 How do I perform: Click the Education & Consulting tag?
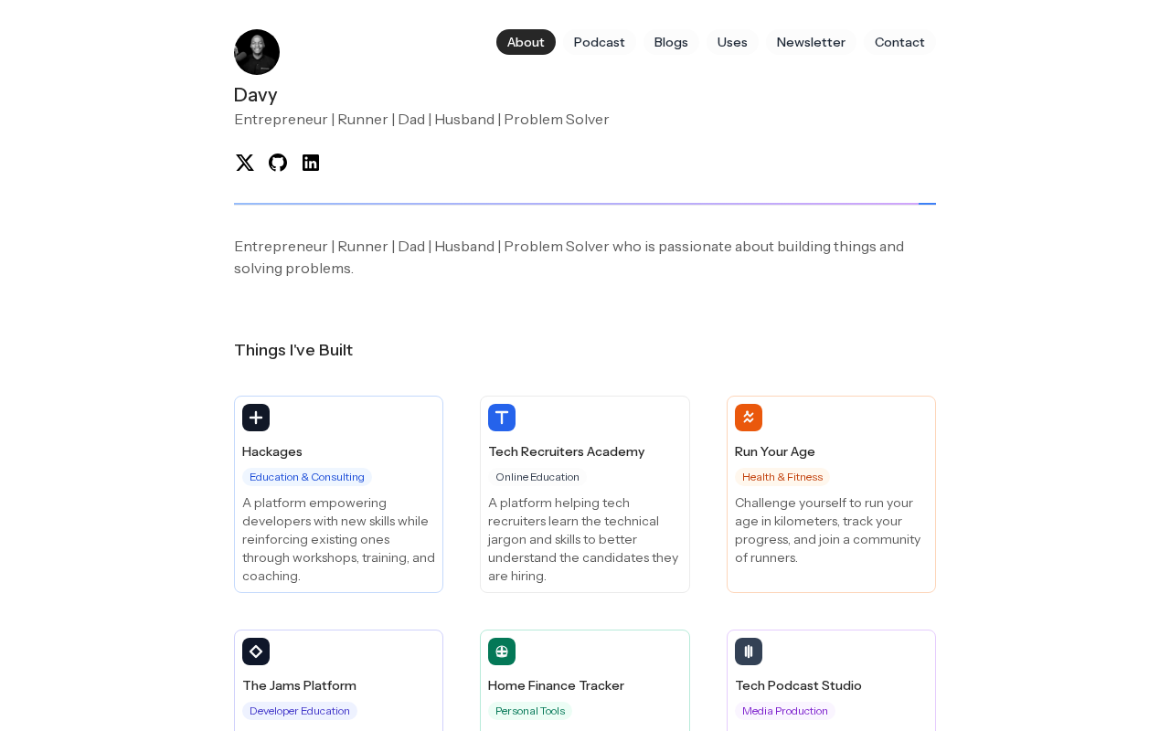(307, 477)
